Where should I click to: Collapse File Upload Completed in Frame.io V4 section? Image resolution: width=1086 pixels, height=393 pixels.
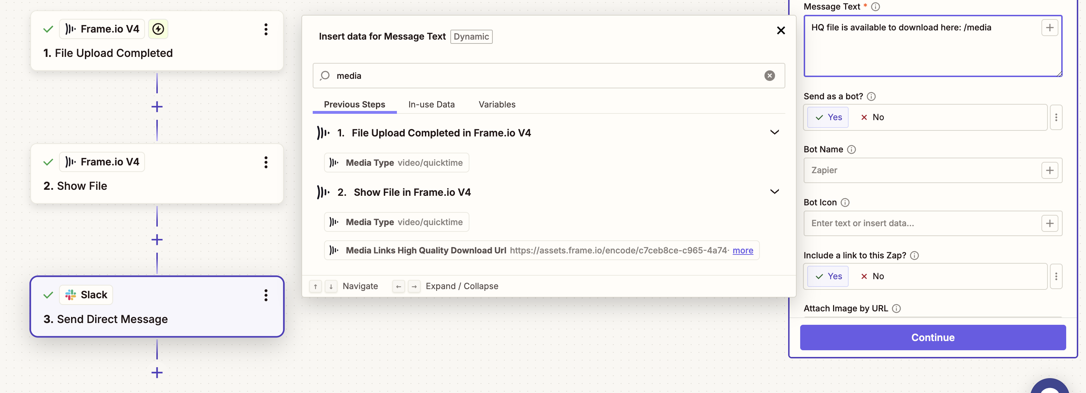(x=774, y=132)
